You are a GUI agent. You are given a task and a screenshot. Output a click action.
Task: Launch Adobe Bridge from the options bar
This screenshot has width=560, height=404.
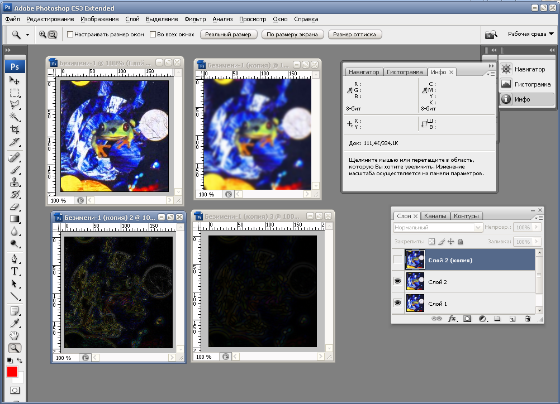(x=491, y=35)
